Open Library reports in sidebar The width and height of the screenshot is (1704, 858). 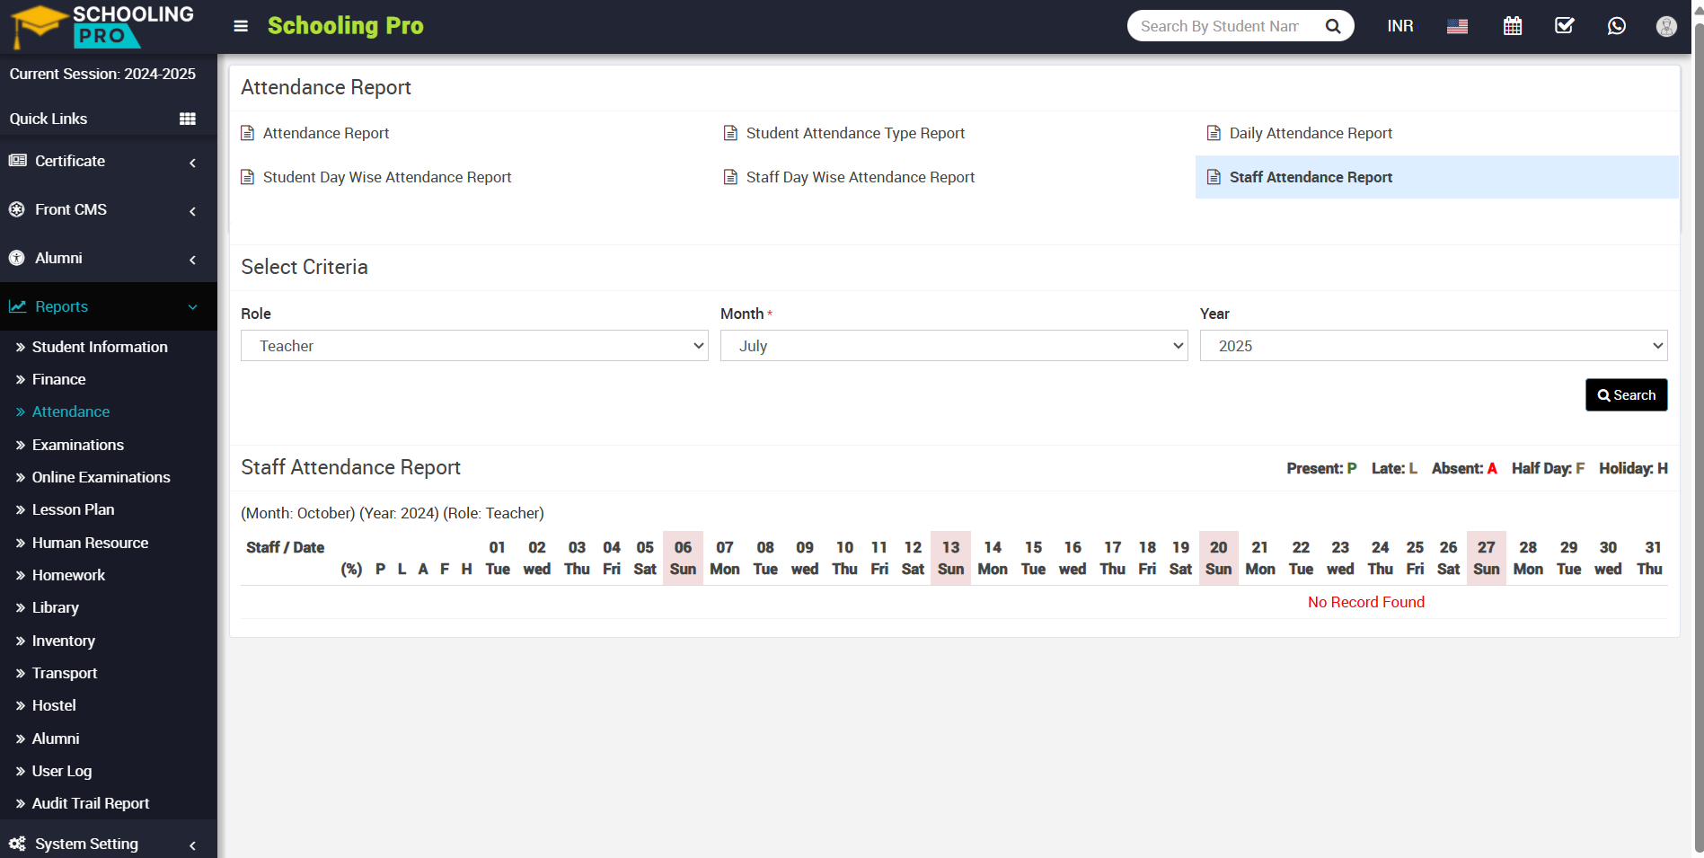coord(56,607)
